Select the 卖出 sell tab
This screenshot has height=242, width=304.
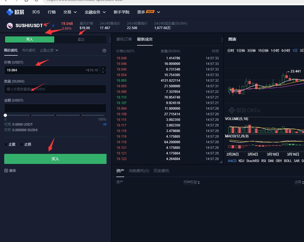pyautogui.click(x=81, y=39)
